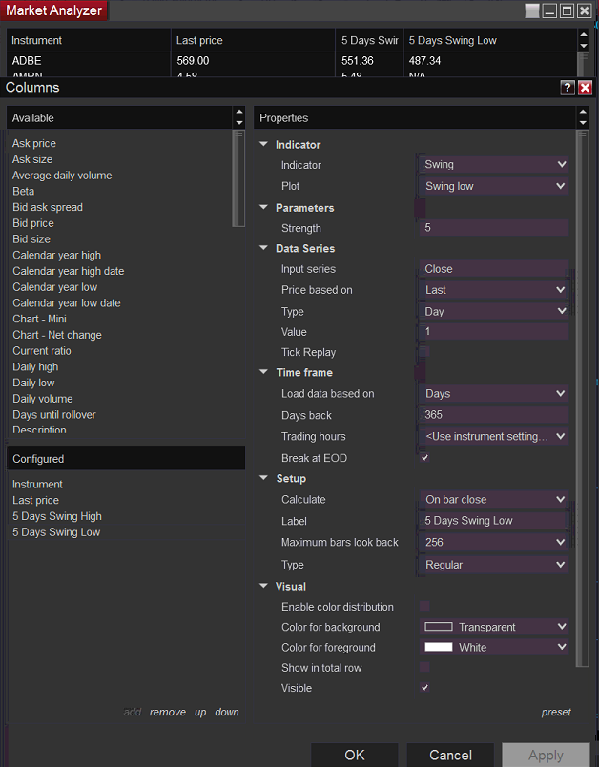Click the preset link
This screenshot has height=767, width=599.
(x=556, y=713)
